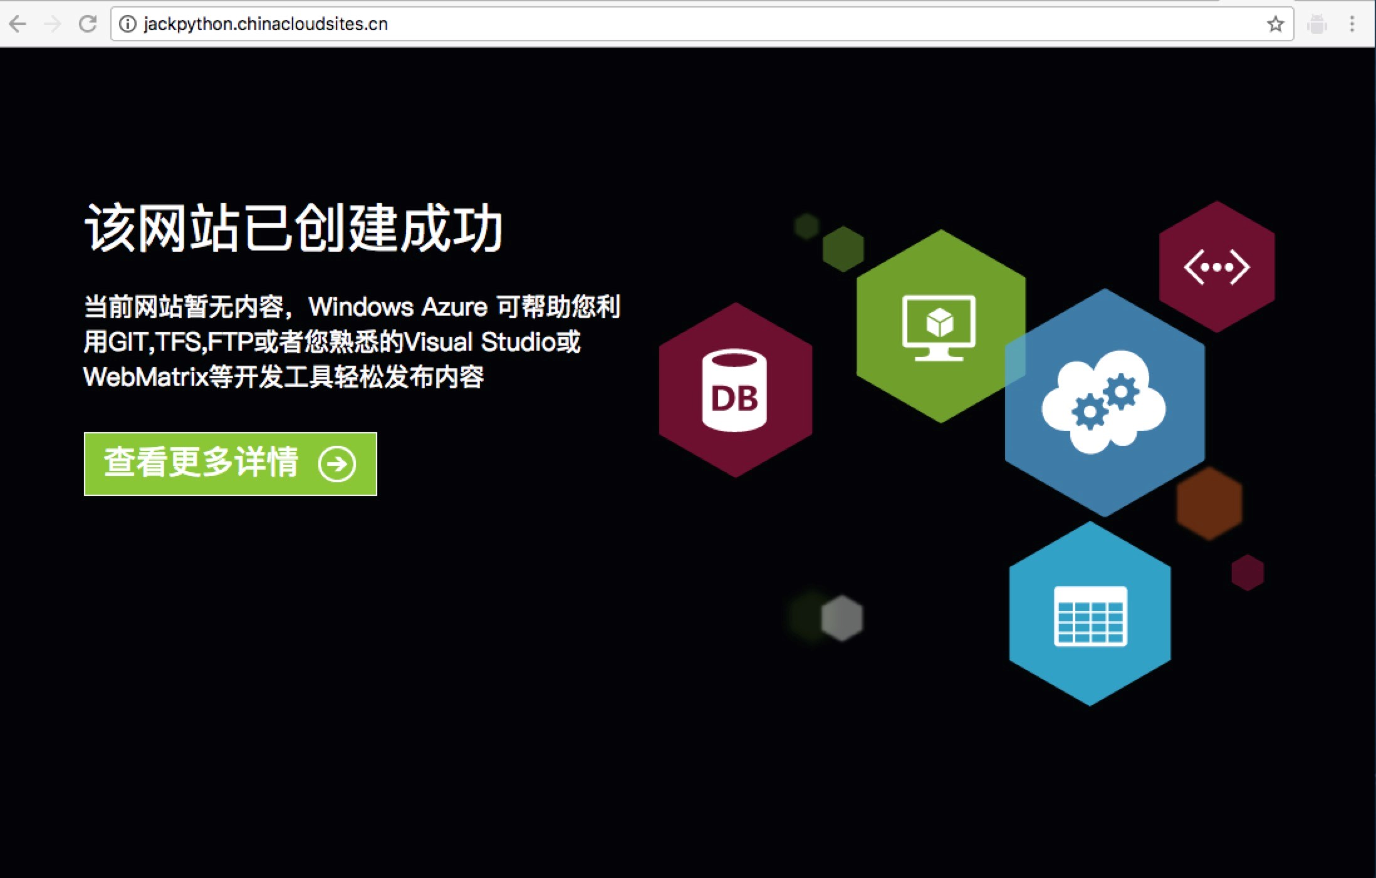Image resolution: width=1376 pixels, height=878 pixels.
Task: Open Chrome three-dot menu
Action: coord(1352,24)
